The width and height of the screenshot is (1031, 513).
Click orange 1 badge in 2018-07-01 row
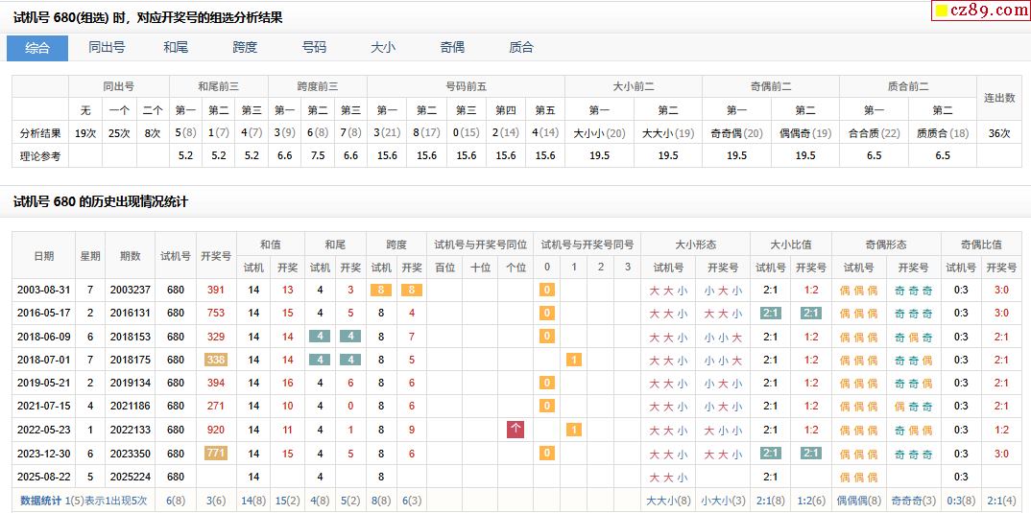click(x=573, y=360)
